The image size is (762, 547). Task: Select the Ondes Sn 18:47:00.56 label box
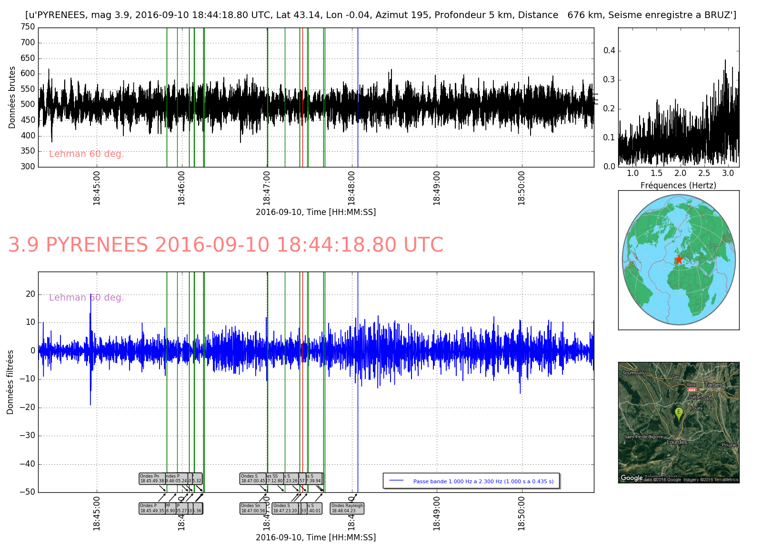pos(252,508)
